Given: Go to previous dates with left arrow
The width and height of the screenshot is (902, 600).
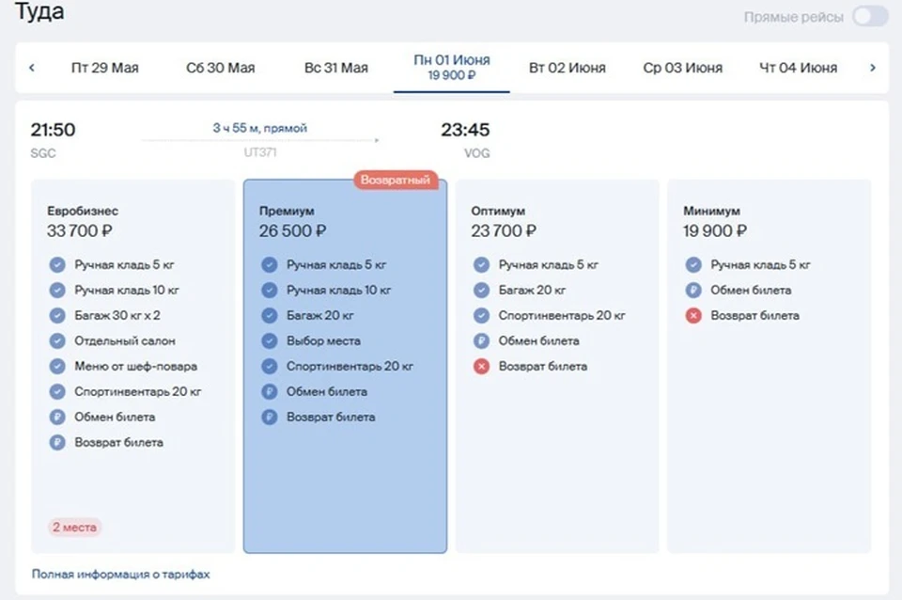Looking at the screenshot, I should (x=32, y=68).
